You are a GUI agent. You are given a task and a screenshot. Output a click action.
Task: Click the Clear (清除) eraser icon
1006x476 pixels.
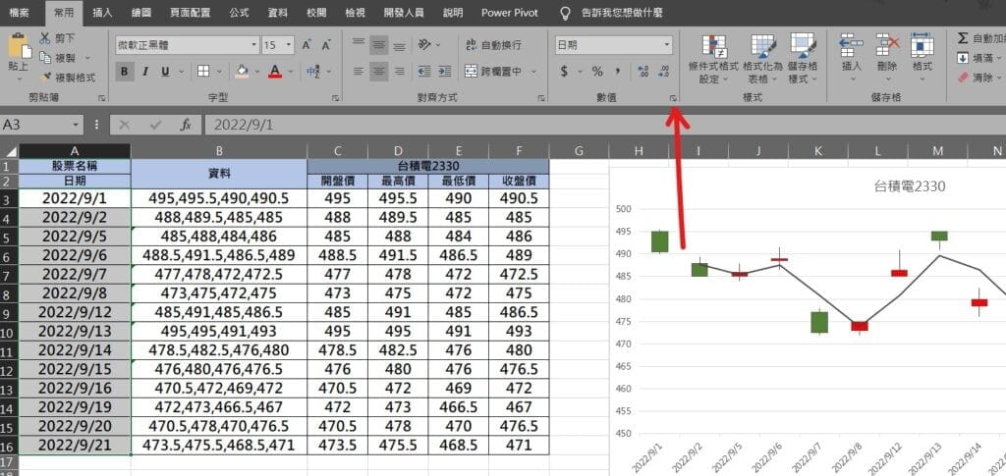pyautogui.click(x=963, y=78)
